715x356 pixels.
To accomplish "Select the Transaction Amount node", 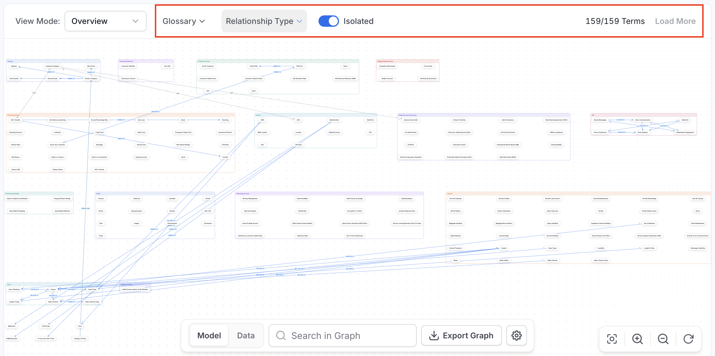I will tap(128, 79).
